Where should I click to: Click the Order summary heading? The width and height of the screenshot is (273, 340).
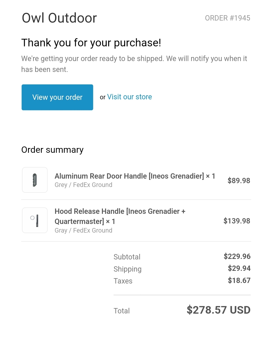(x=52, y=150)
